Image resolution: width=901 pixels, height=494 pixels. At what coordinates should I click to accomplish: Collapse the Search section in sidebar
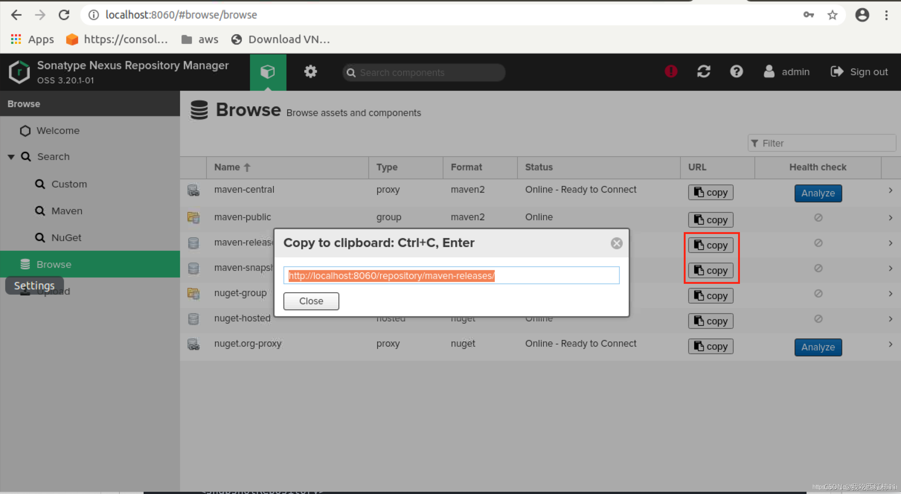(x=11, y=156)
